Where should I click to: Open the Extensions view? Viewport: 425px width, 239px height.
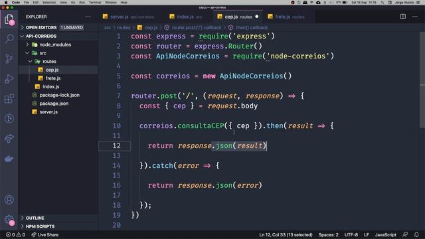tap(9, 99)
